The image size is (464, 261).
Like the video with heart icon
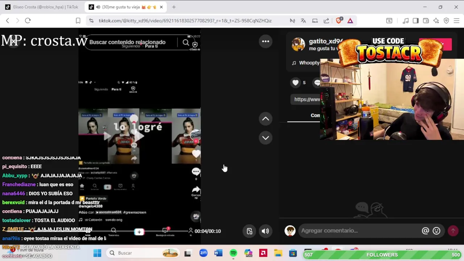295,83
